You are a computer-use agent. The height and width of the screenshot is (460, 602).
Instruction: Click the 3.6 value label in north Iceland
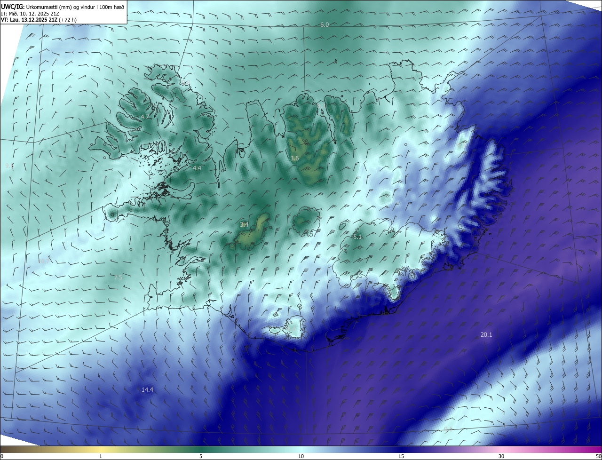point(294,159)
